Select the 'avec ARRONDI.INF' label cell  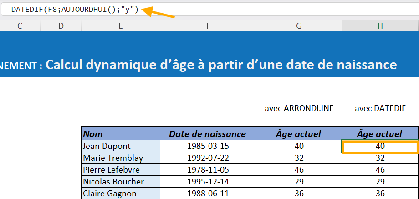[299, 108]
